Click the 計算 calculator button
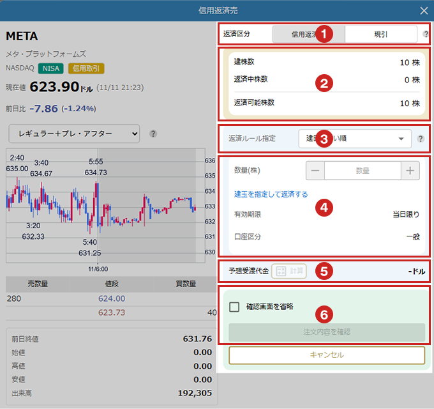The height and width of the screenshot is (409, 434). [x=289, y=271]
